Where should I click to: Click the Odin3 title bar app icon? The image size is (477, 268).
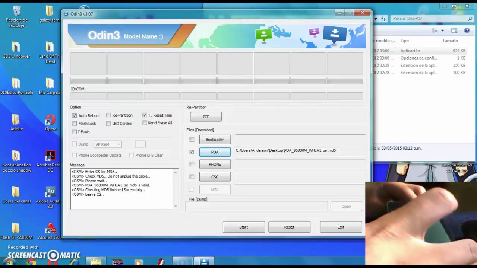click(66, 14)
